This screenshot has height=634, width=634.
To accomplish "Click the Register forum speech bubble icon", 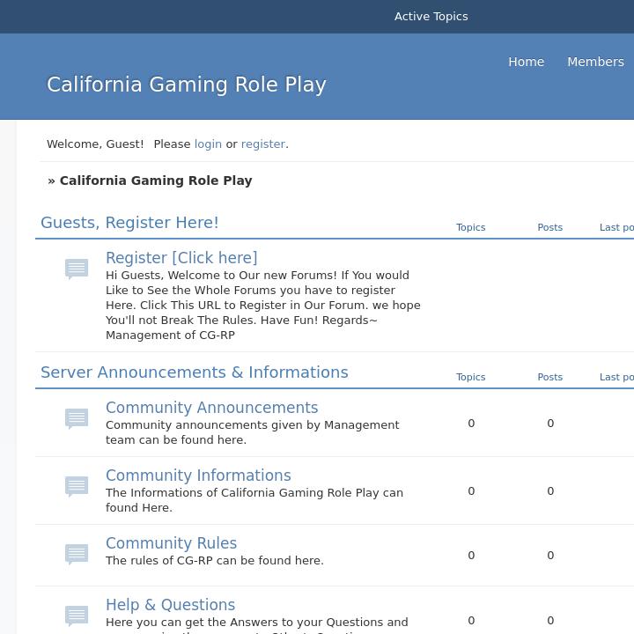I will point(77,269).
